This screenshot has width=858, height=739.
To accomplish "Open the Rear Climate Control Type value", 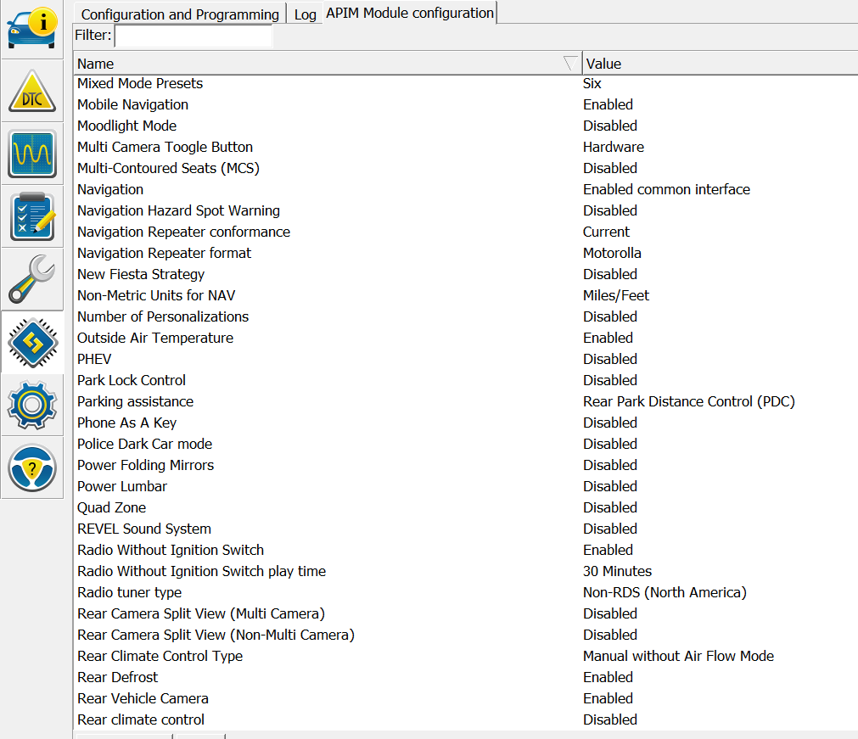I will coord(678,656).
